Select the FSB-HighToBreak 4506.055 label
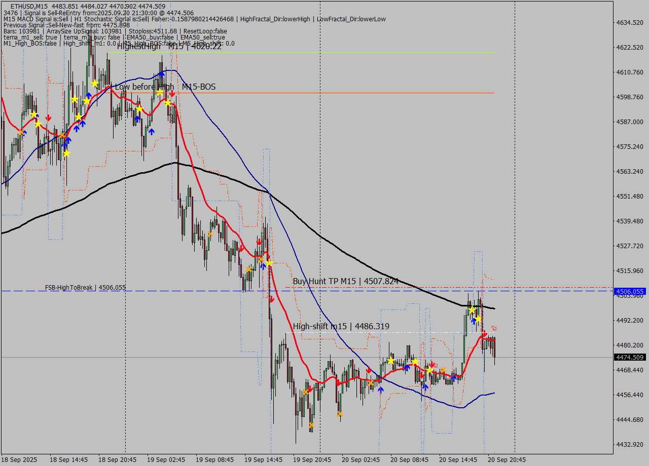Viewport: 649px width, 466px height. pyautogui.click(x=85, y=288)
